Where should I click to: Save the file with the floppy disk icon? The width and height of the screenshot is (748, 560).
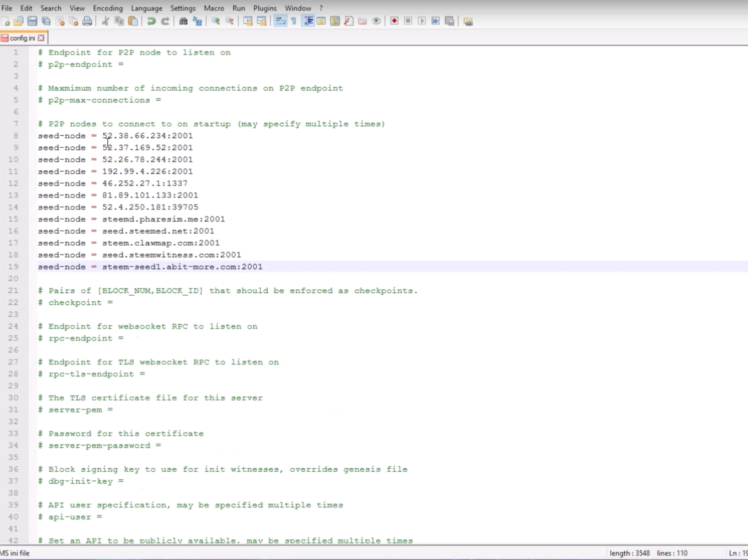(32, 21)
